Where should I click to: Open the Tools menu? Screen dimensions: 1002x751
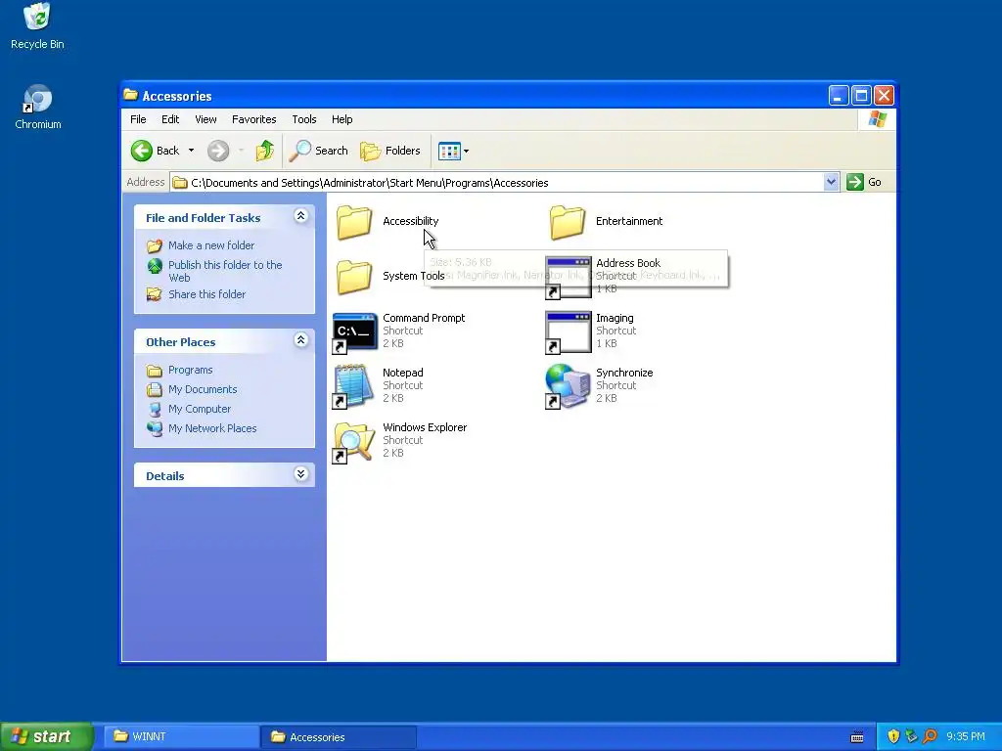(x=304, y=119)
